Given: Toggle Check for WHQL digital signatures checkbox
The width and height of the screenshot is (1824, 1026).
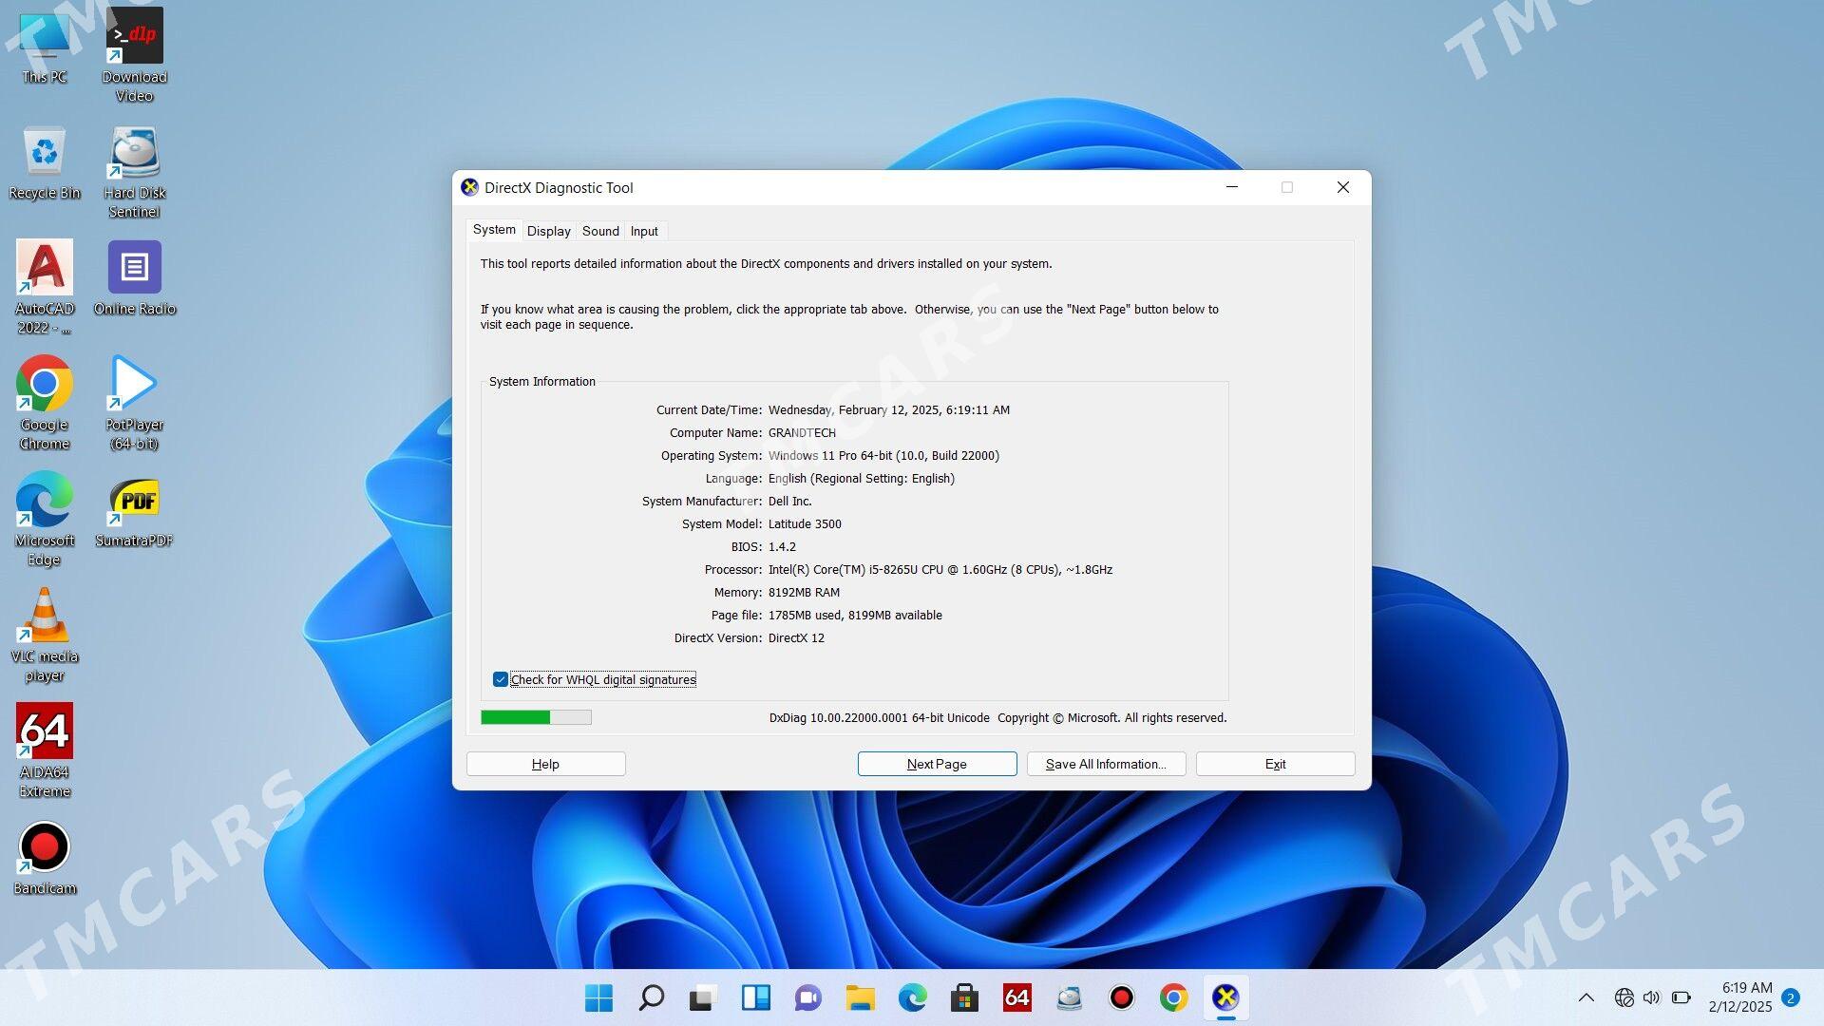Looking at the screenshot, I should 500,677.
